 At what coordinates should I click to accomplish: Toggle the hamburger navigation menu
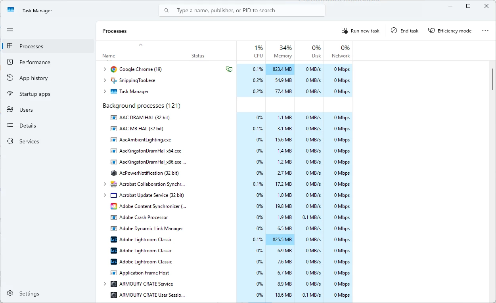[x=10, y=30]
